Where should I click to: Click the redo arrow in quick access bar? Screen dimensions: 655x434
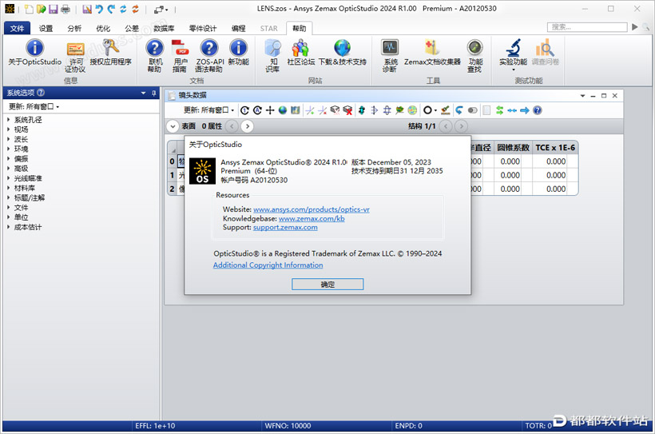[x=111, y=9]
